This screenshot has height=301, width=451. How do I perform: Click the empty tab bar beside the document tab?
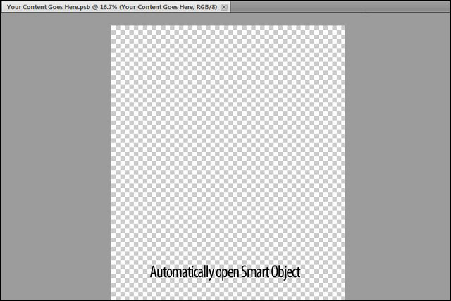tap(338, 6)
